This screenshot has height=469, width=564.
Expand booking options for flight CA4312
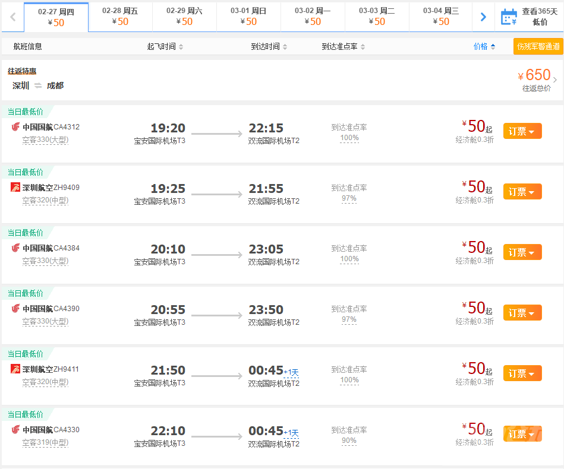tap(522, 131)
